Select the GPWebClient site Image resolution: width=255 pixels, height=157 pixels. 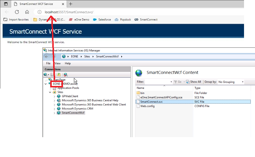(x=70, y=96)
